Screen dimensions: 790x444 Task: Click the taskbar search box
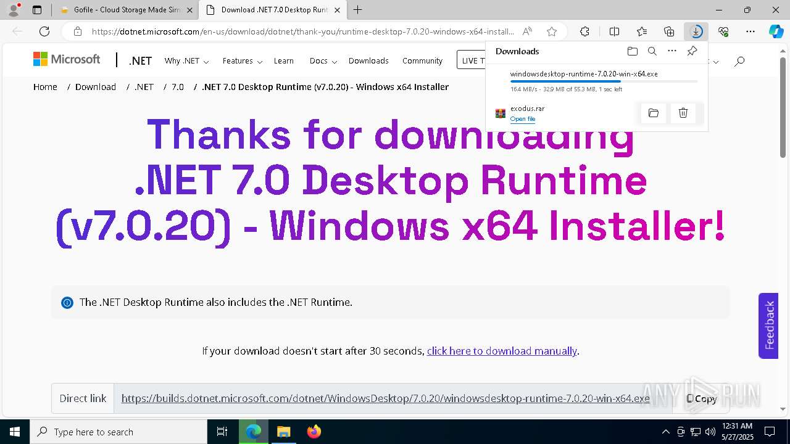coord(118,432)
